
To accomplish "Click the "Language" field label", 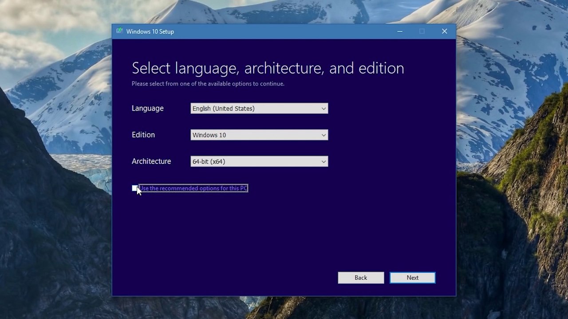I will 148,109.
